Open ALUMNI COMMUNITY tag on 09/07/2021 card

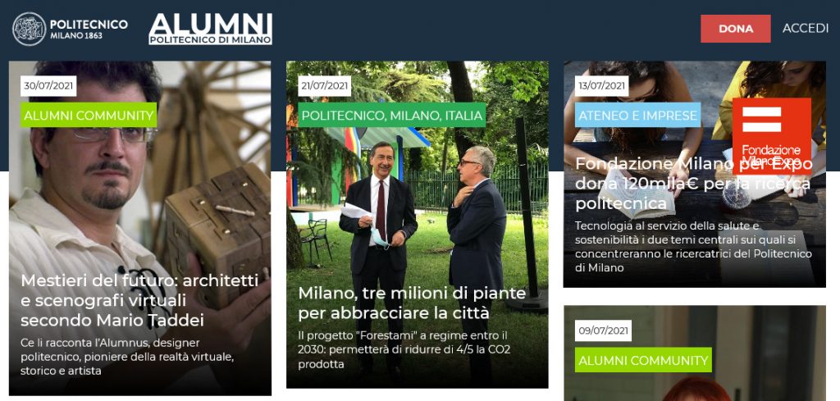(643, 360)
